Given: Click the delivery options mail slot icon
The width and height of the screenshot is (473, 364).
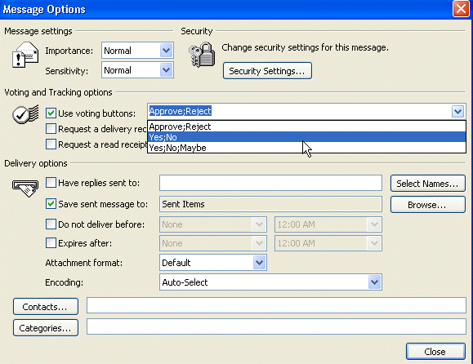Looking at the screenshot, I should click(x=25, y=188).
